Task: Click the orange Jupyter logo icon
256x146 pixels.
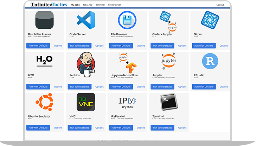Action: point(169,61)
